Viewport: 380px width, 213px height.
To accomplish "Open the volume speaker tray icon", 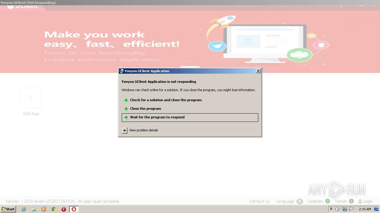I will (x=338, y=209).
